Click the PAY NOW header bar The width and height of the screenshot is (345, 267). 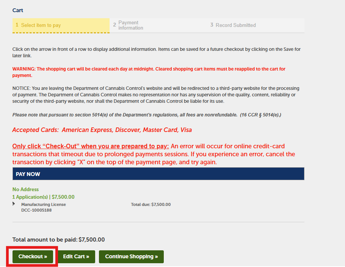(158, 174)
